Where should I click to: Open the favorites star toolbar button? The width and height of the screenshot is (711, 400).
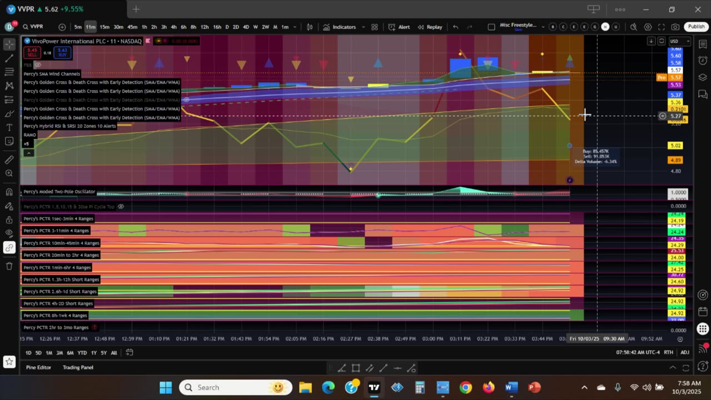click(9, 362)
